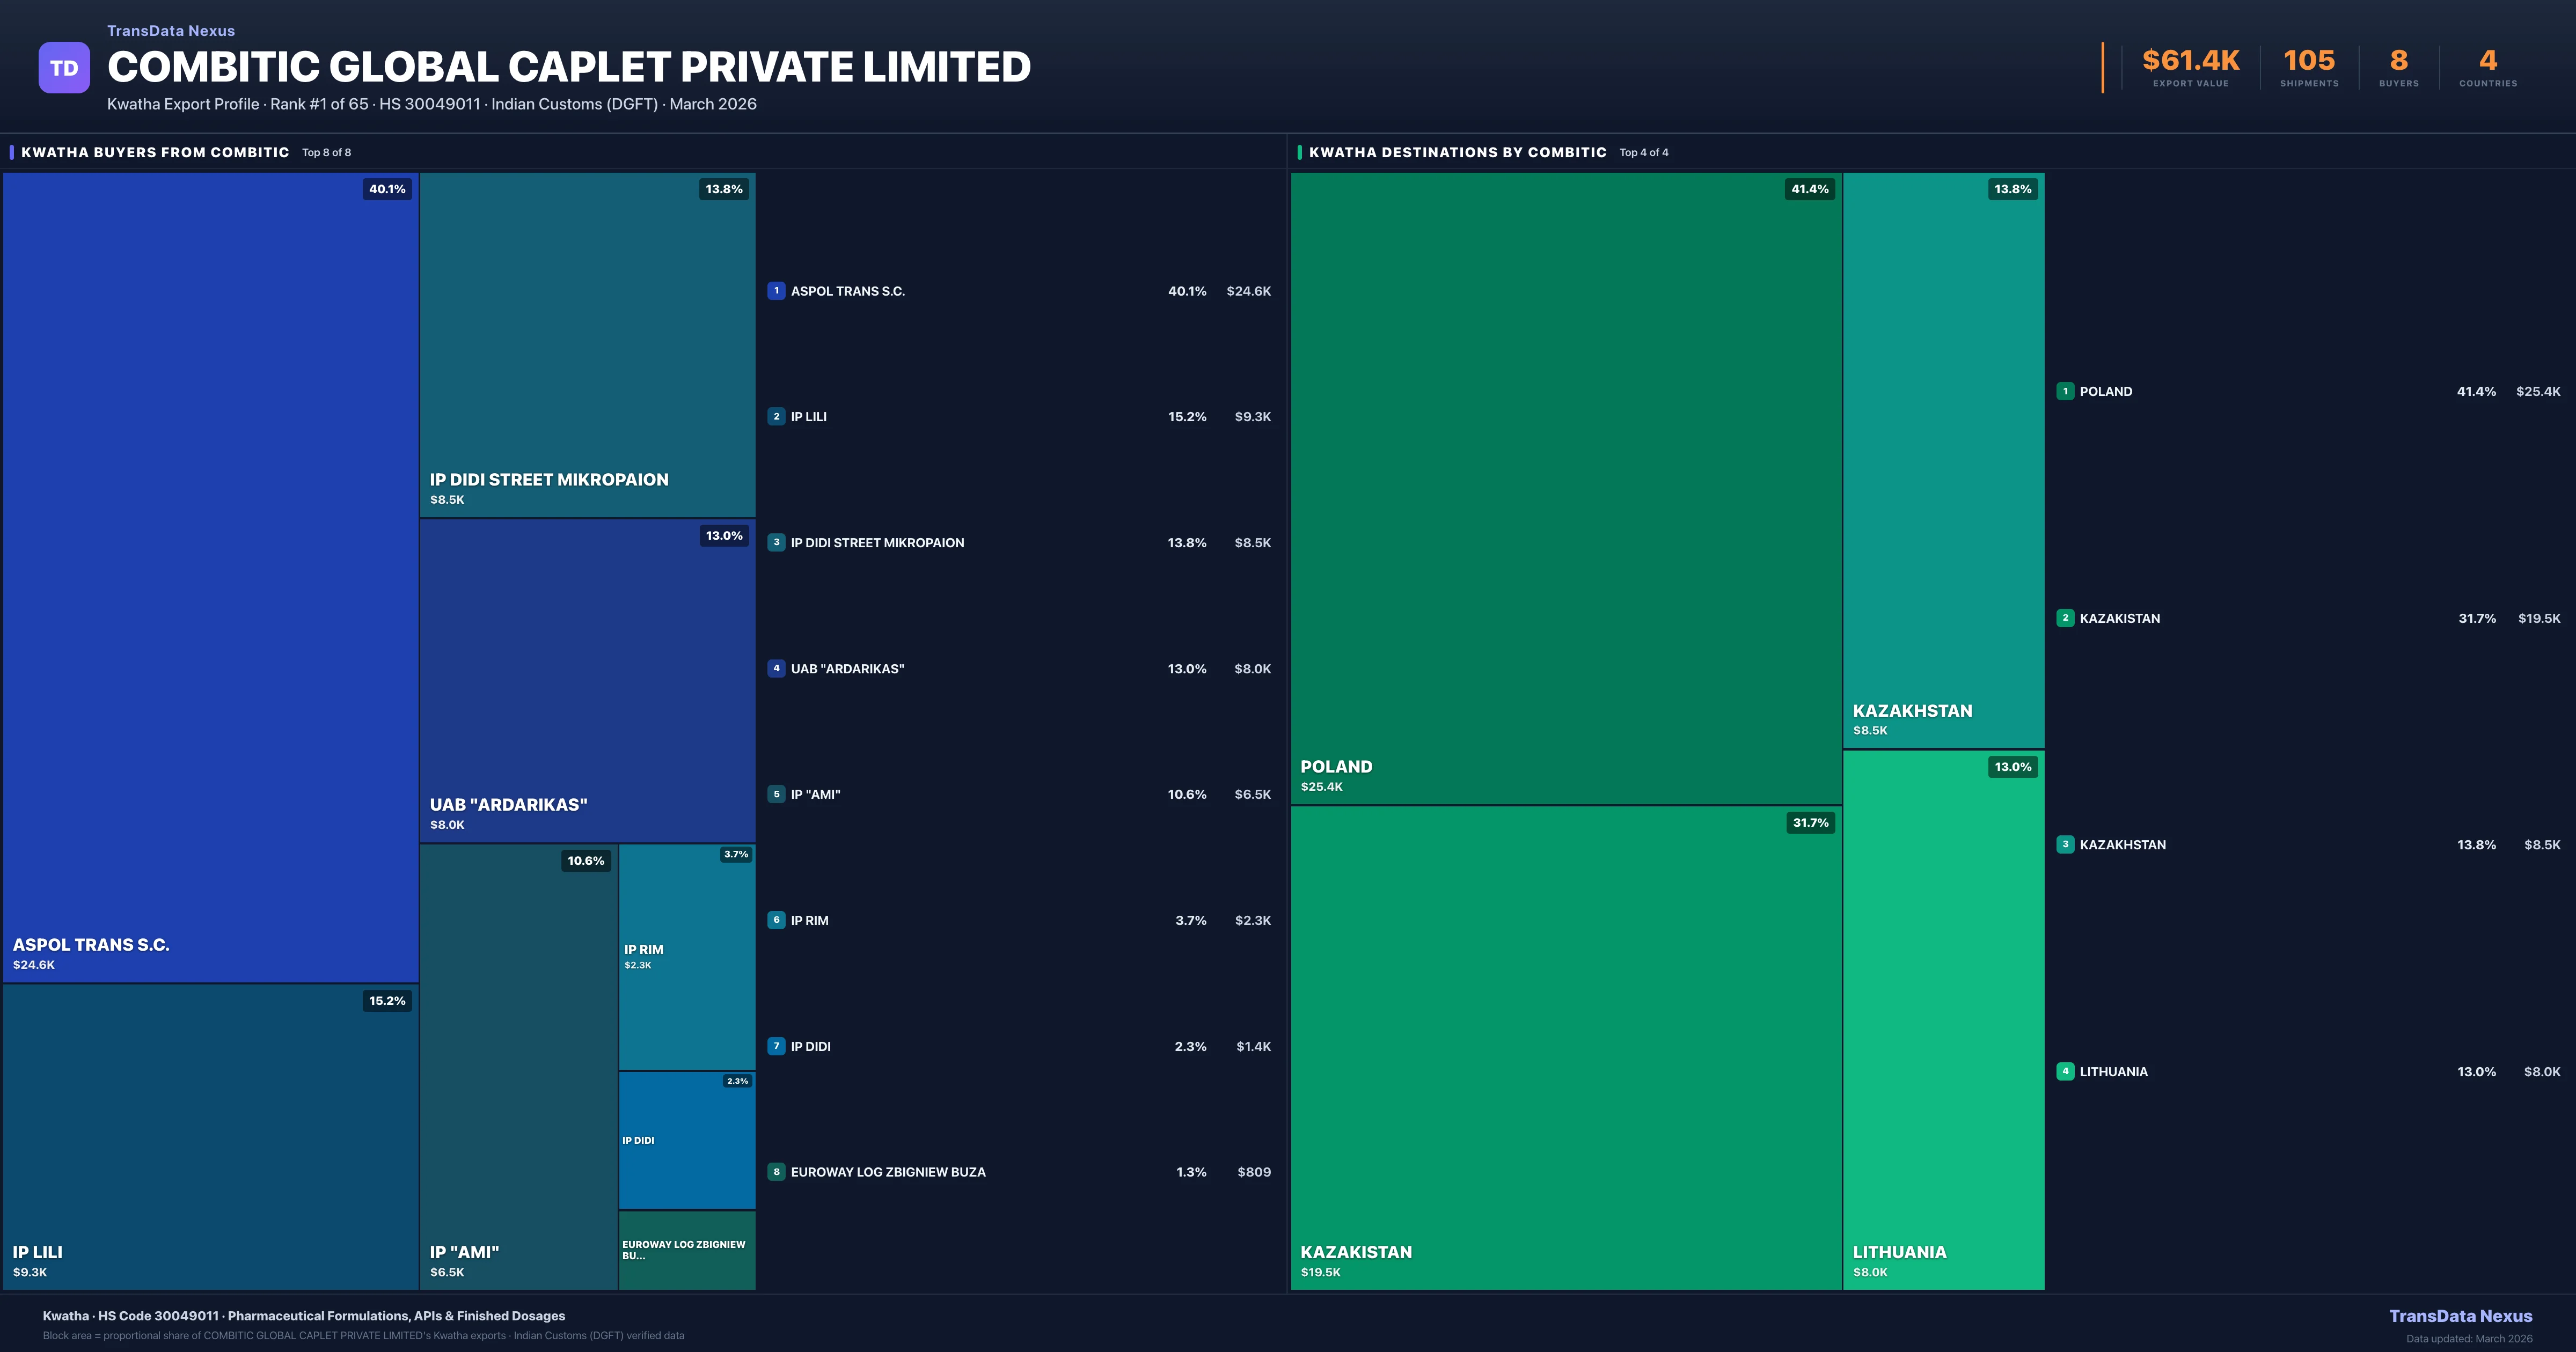
Task: Click rank 1 badge beside ASPOL TRANS S.C.
Action: click(776, 291)
